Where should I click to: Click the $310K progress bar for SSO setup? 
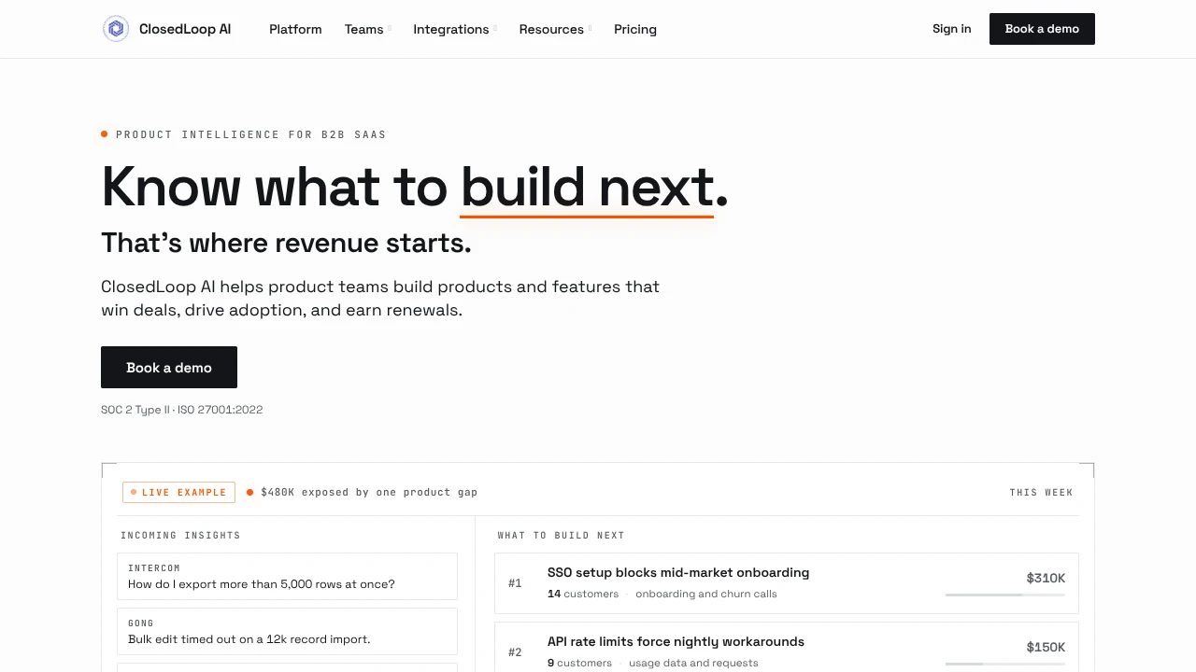click(1005, 595)
